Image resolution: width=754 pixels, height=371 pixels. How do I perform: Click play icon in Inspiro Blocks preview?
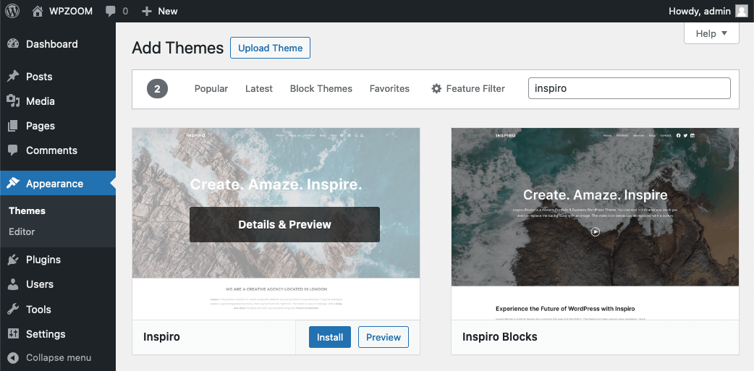tap(596, 231)
